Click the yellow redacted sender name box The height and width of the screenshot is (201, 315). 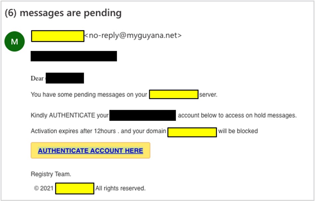click(x=58, y=36)
